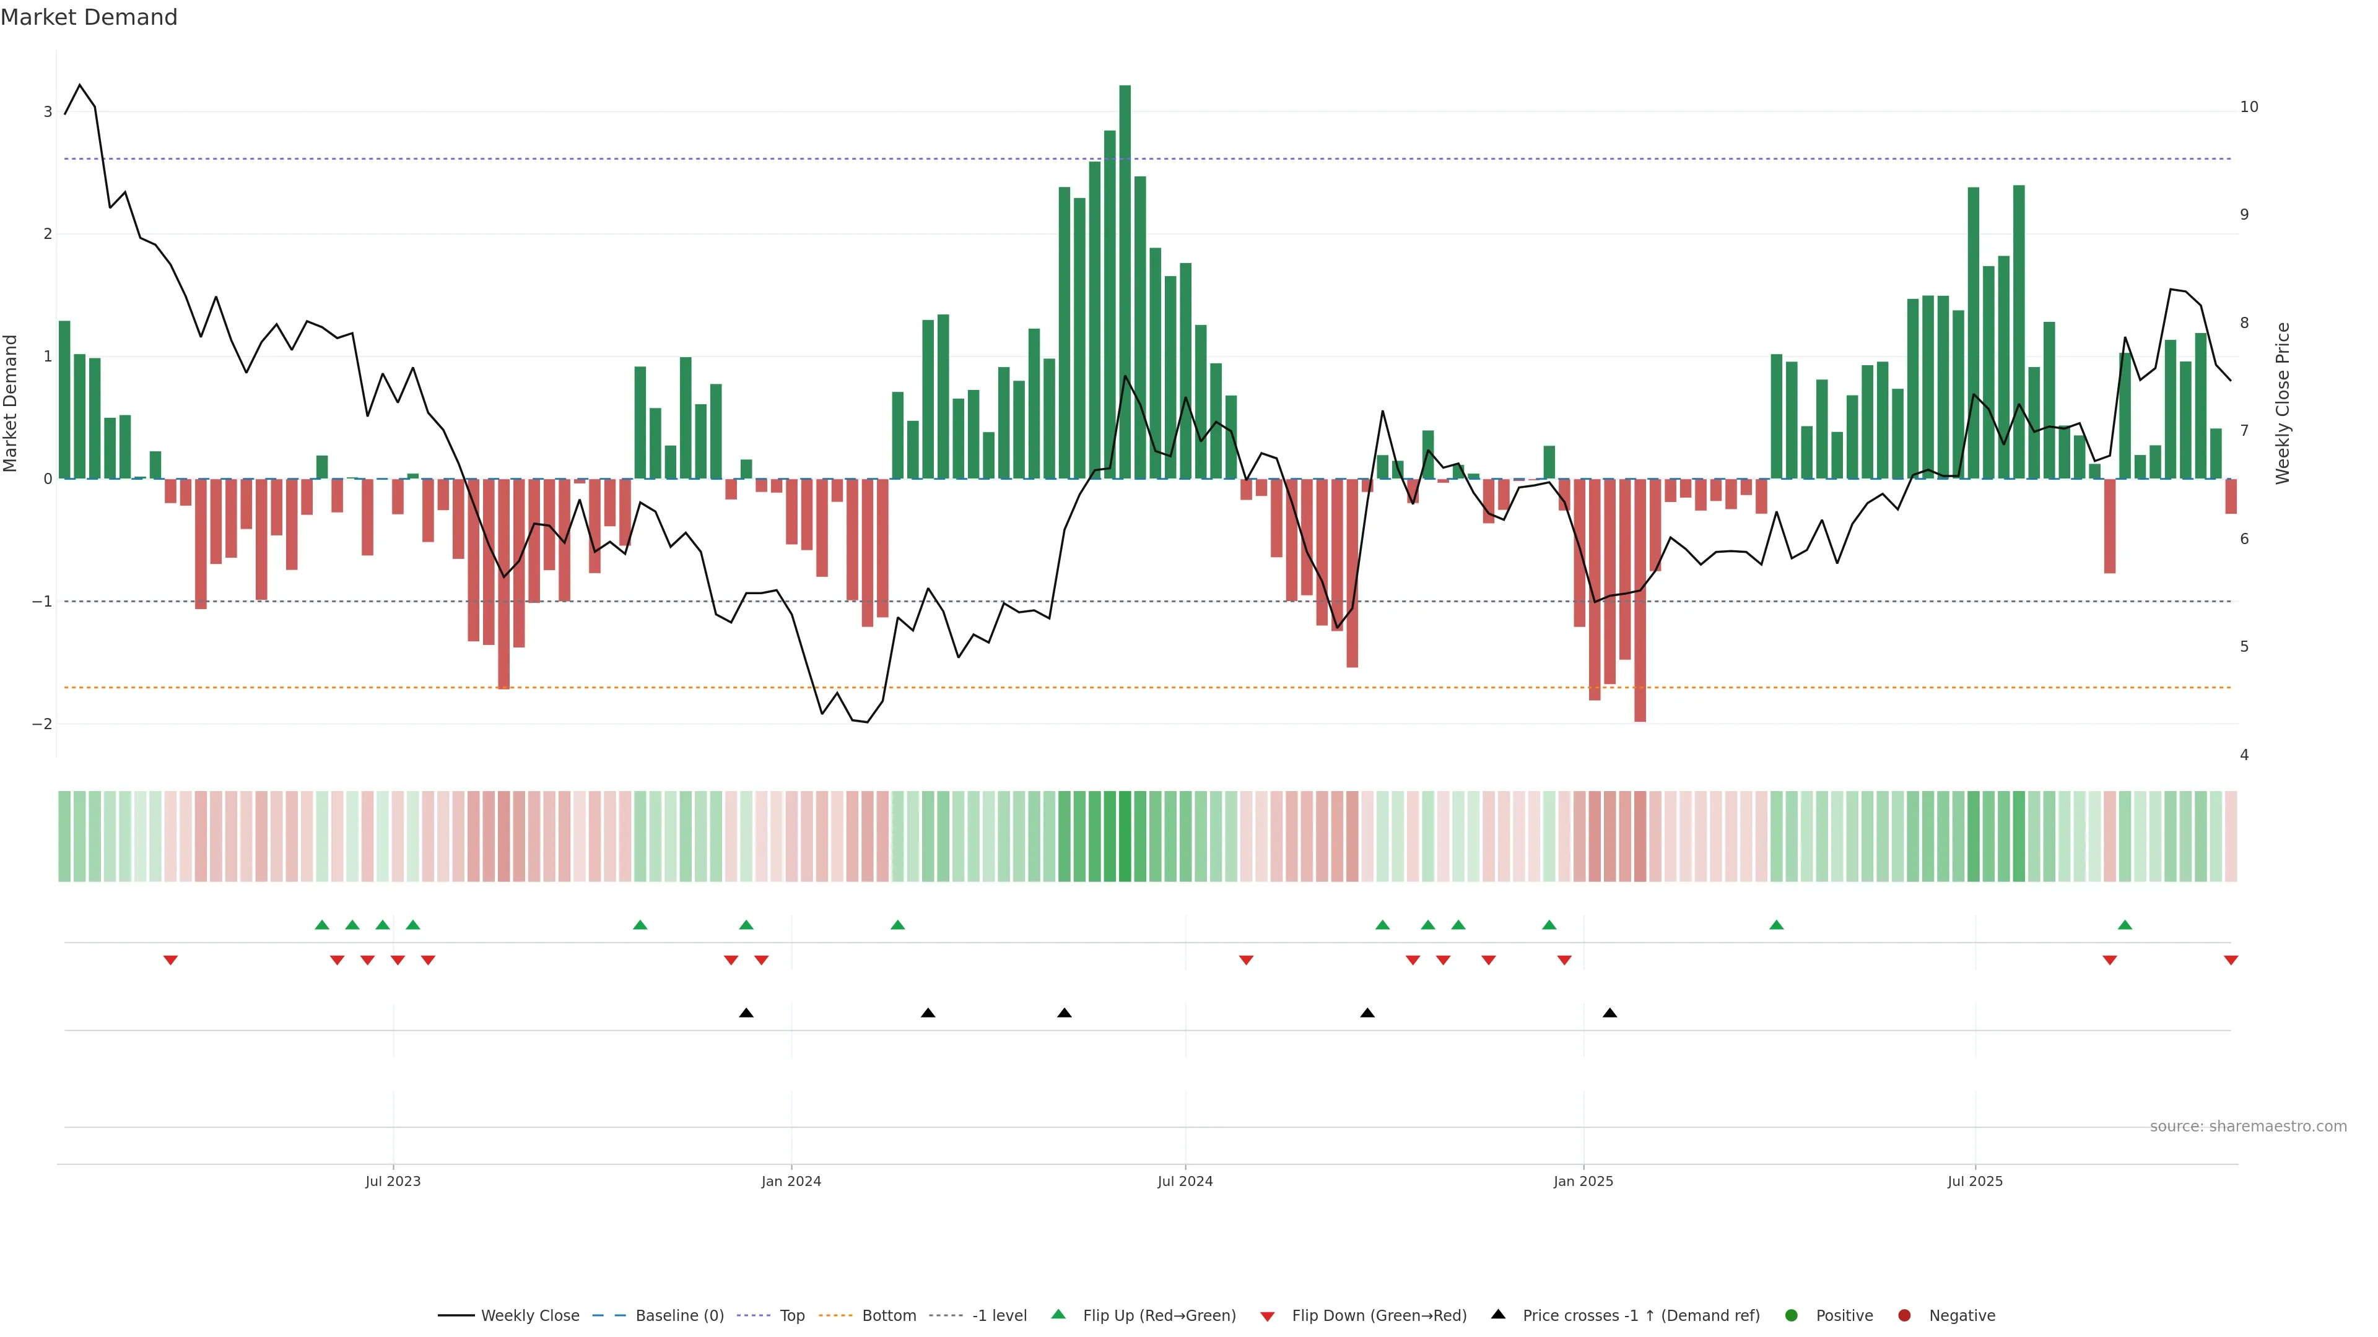Screen dimensions: 2378x1337
Task: Click the last green flip-up triangle marker
Action: tap(2124, 925)
